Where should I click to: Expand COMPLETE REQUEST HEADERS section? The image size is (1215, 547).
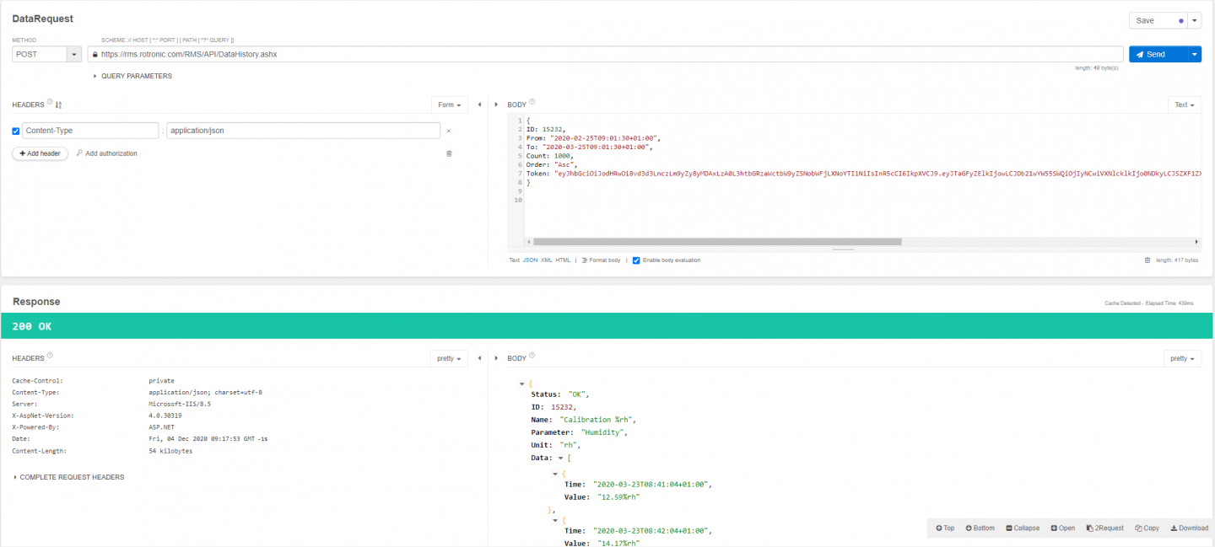[x=69, y=477]
